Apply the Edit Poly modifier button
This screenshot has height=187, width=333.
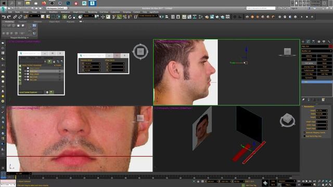[324, 74]
